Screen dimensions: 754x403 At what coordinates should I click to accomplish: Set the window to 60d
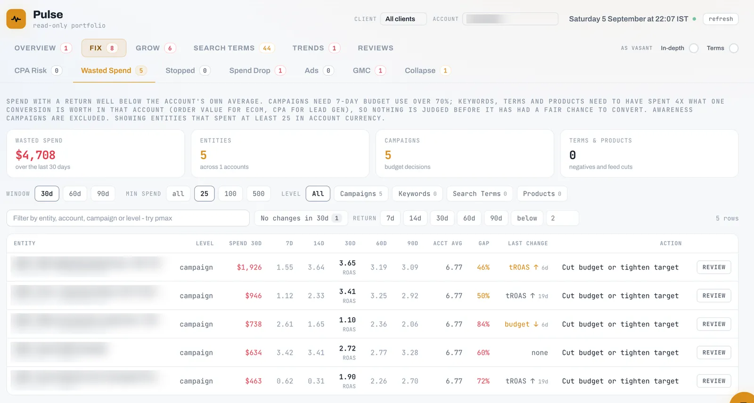75,194
